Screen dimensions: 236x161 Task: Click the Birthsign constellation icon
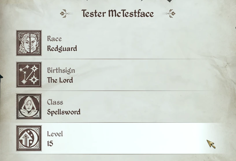pyautogui.click(x=29, y=75)
